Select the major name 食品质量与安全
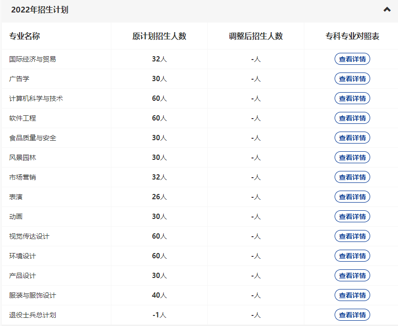Screen dimensions: 398x326 click(33, 138)
